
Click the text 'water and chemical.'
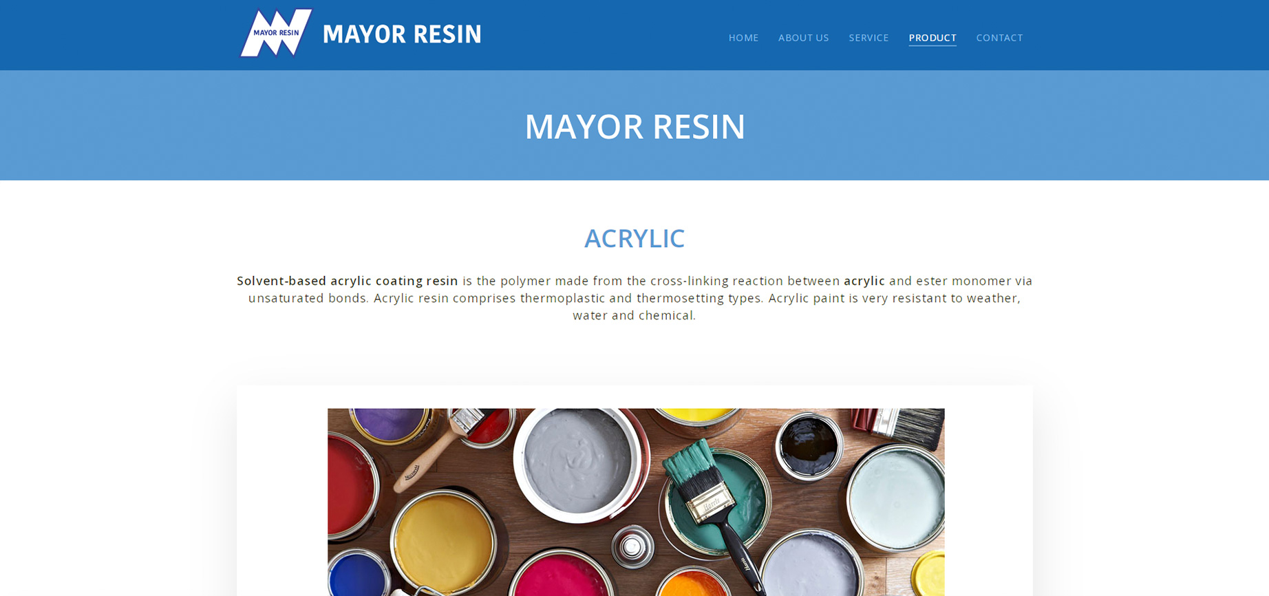pyautogui.click(x=634, y=315)
